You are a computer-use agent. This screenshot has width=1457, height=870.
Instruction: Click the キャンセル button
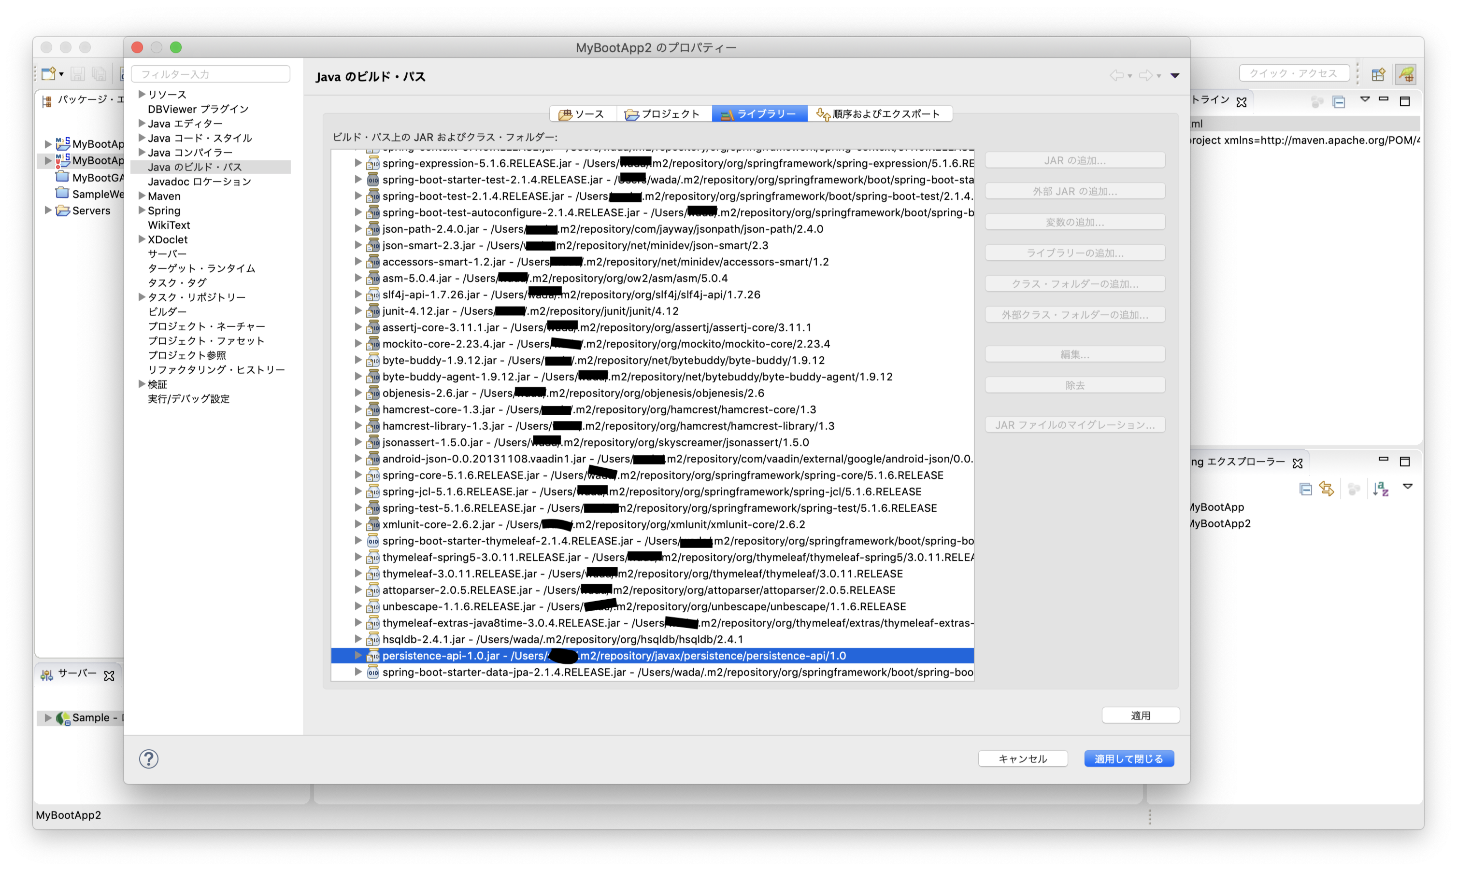tap(1022, 758)
